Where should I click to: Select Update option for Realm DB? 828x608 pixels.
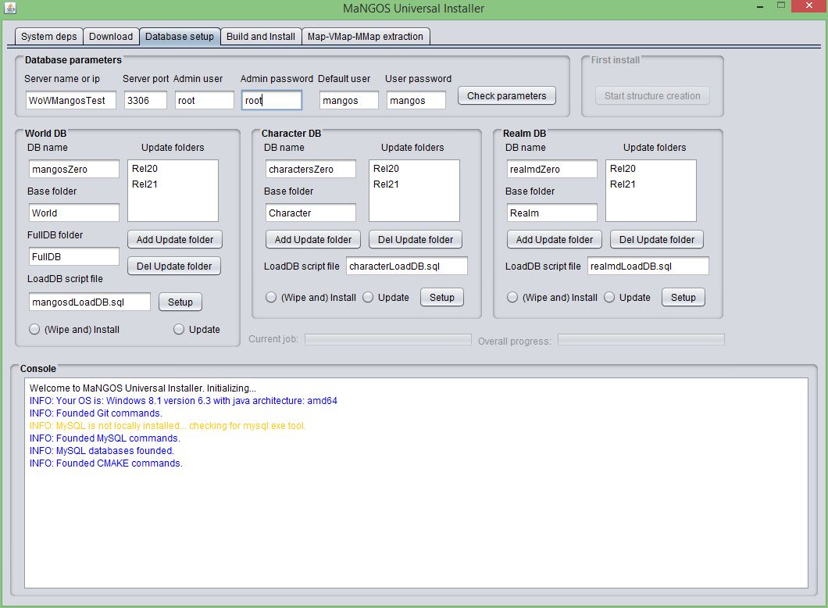pyautogui.click(x=627, y=298)
